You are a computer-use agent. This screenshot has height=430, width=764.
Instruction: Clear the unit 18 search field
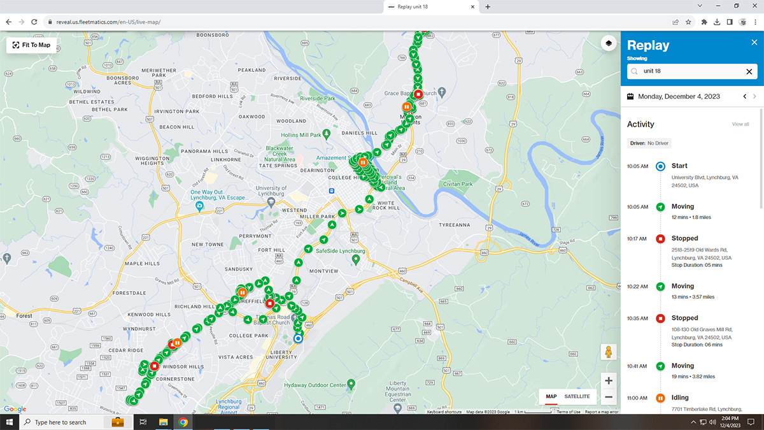tap(749, 72)
